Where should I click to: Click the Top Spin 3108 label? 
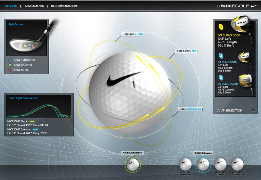[x=133, y=34]
